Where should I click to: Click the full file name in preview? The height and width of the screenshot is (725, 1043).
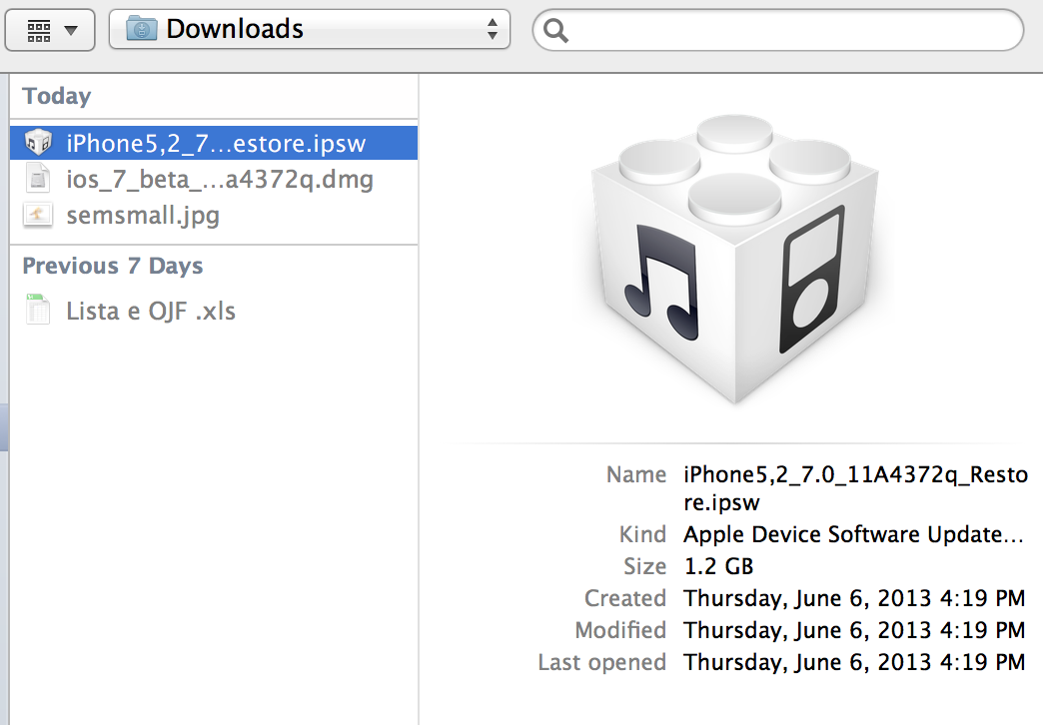point(855,488)
